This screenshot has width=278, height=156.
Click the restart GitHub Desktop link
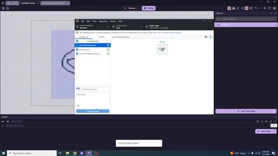click(172, 33)
